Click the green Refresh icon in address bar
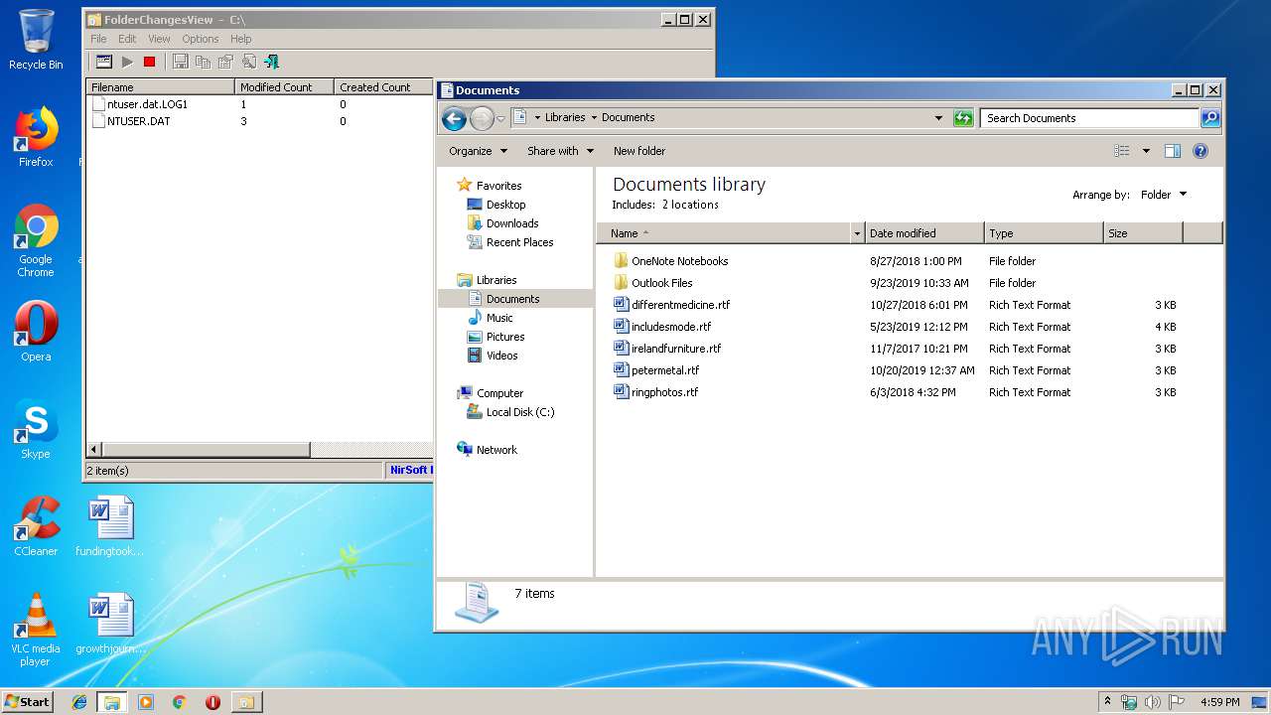 963,118
